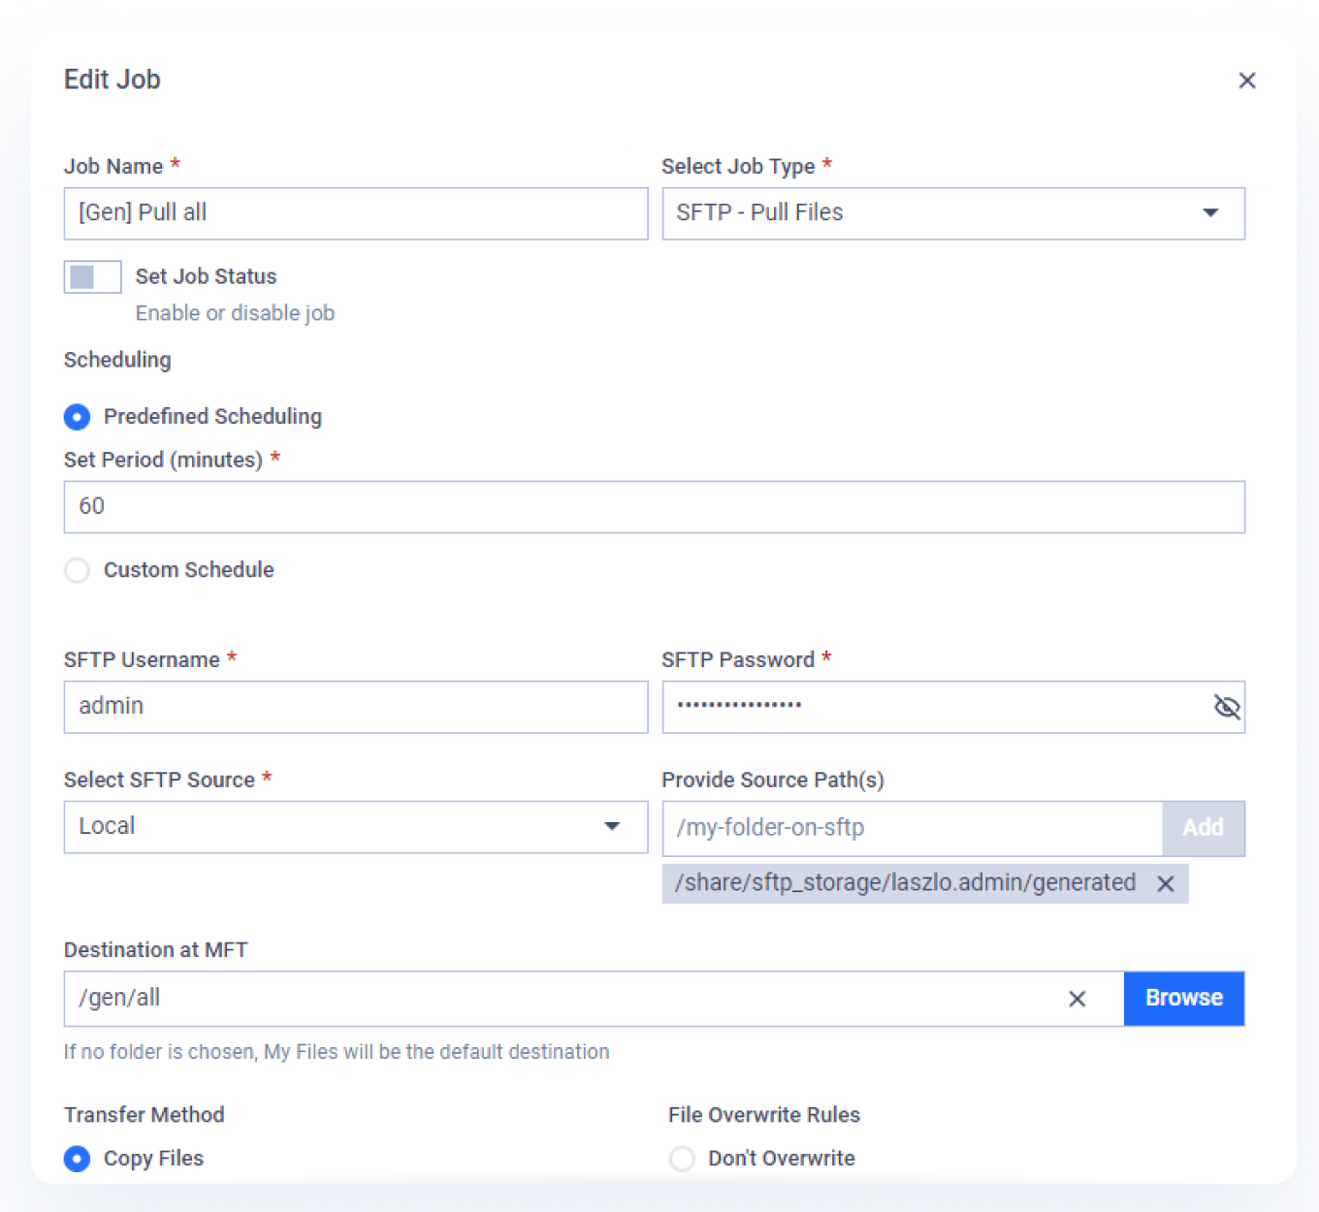Viewport: 1319px width, 1212px height.
Task: Browse for a destination folder at MFT
Action: pos(1184,999)
